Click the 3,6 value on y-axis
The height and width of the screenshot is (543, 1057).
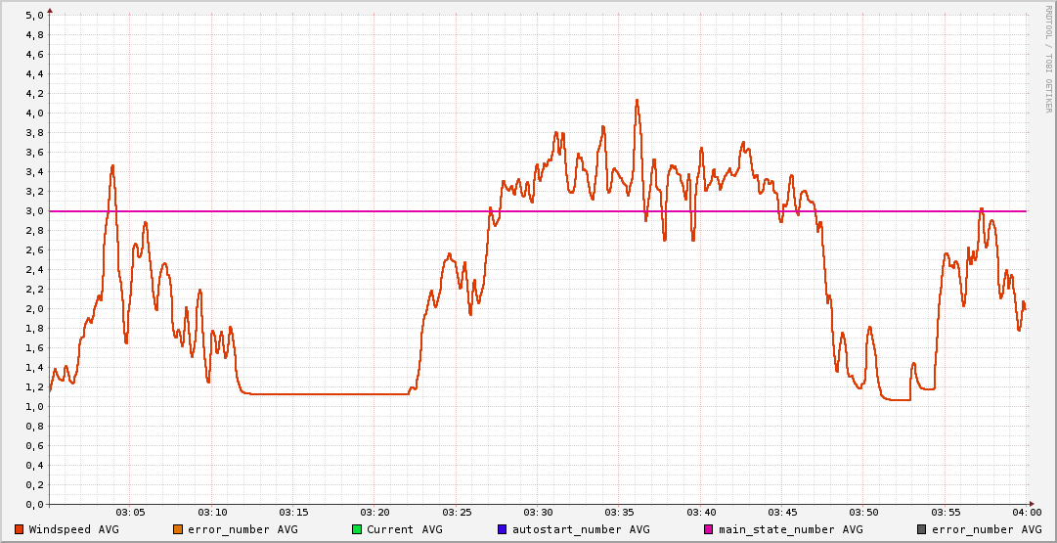pos(36,153)
